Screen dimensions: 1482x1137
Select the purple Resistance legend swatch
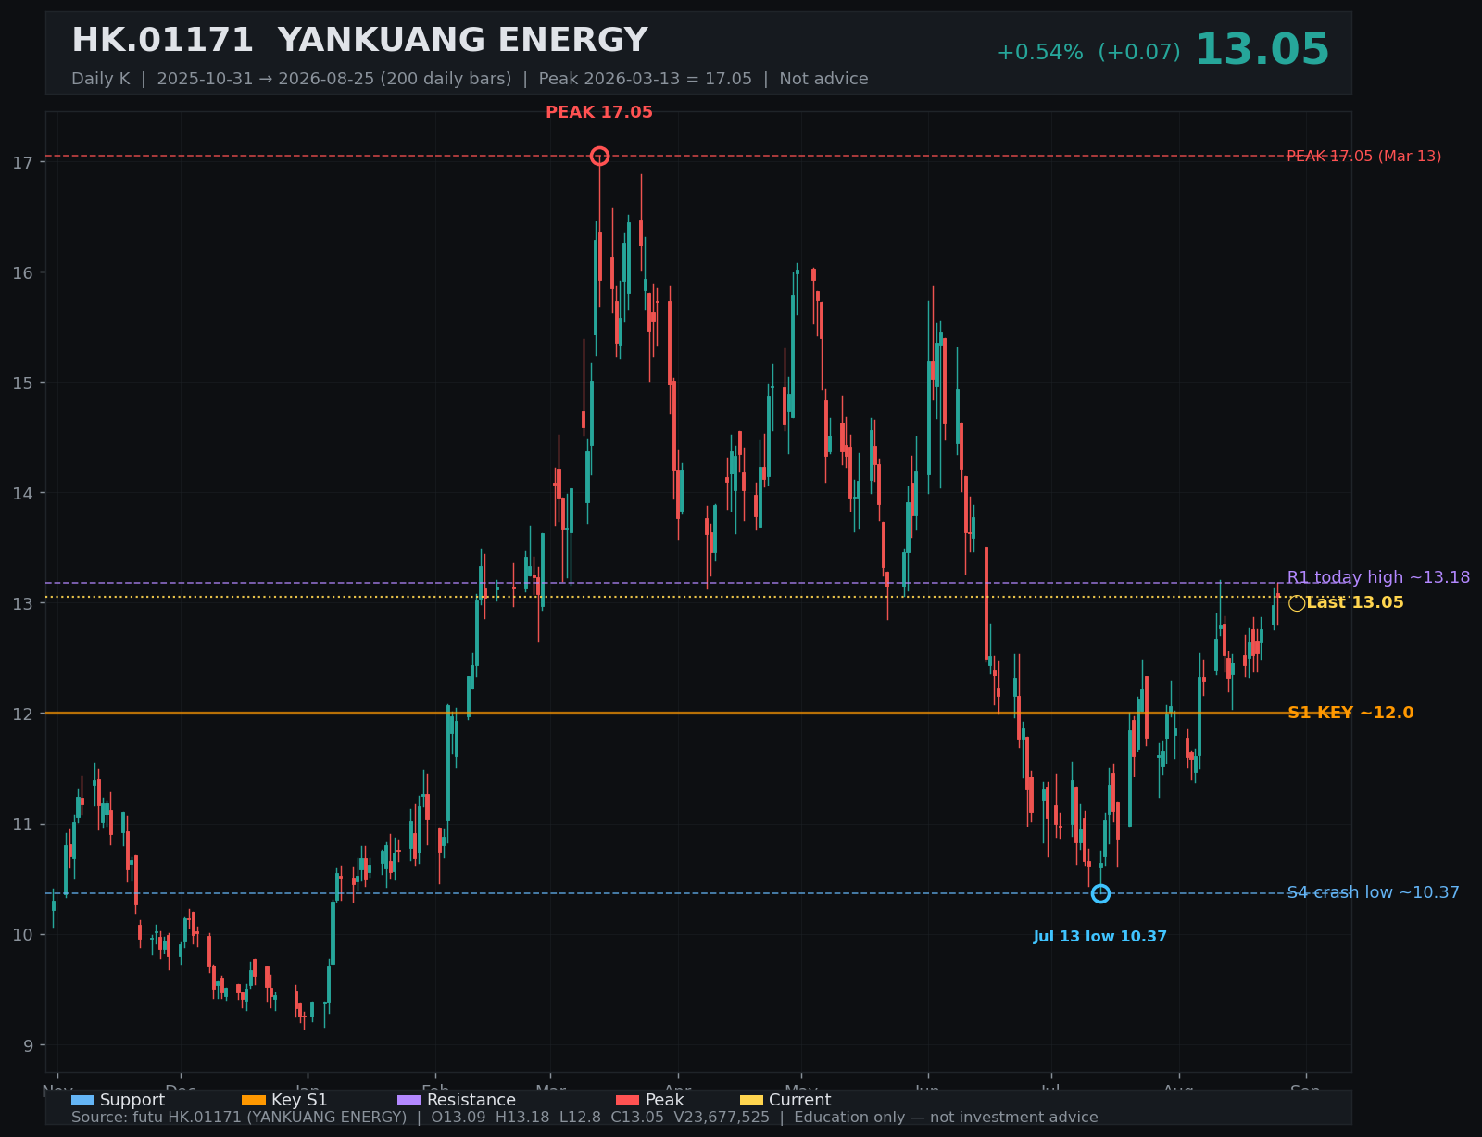tap(409, 1100)
